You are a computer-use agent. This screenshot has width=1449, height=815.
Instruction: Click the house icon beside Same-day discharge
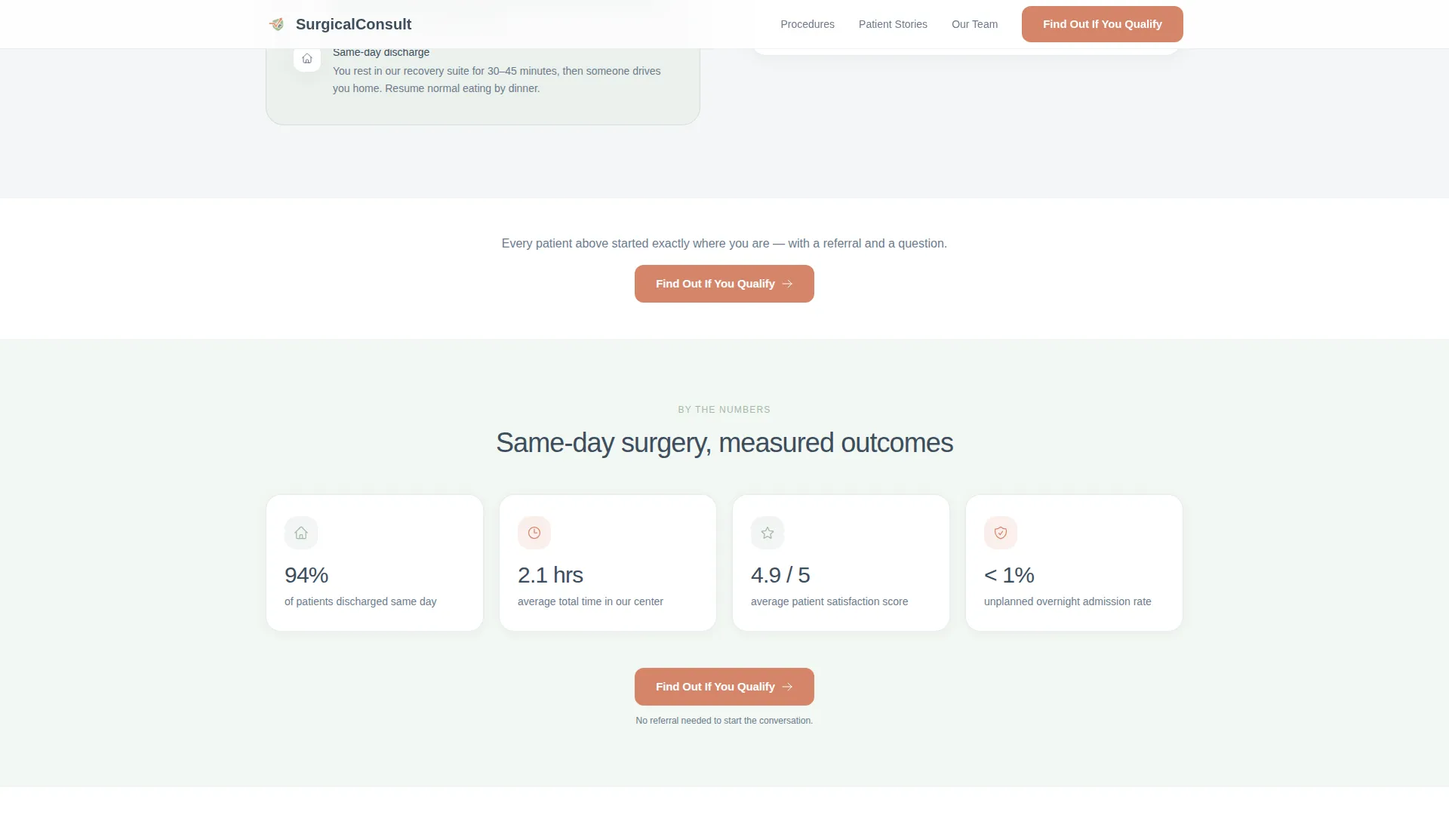pyautogui.click(x=307, y=59)
